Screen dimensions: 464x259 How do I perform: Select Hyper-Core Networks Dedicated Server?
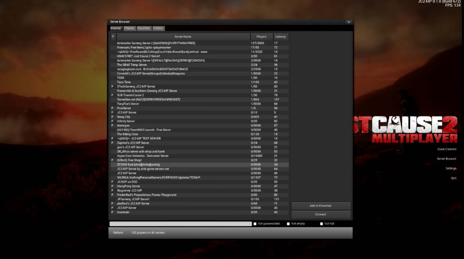200,156
